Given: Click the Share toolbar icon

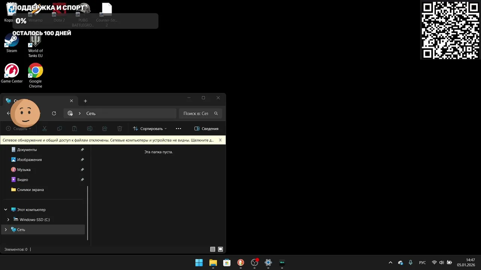Looking at the screenshot, I should [x=104, y=129].
